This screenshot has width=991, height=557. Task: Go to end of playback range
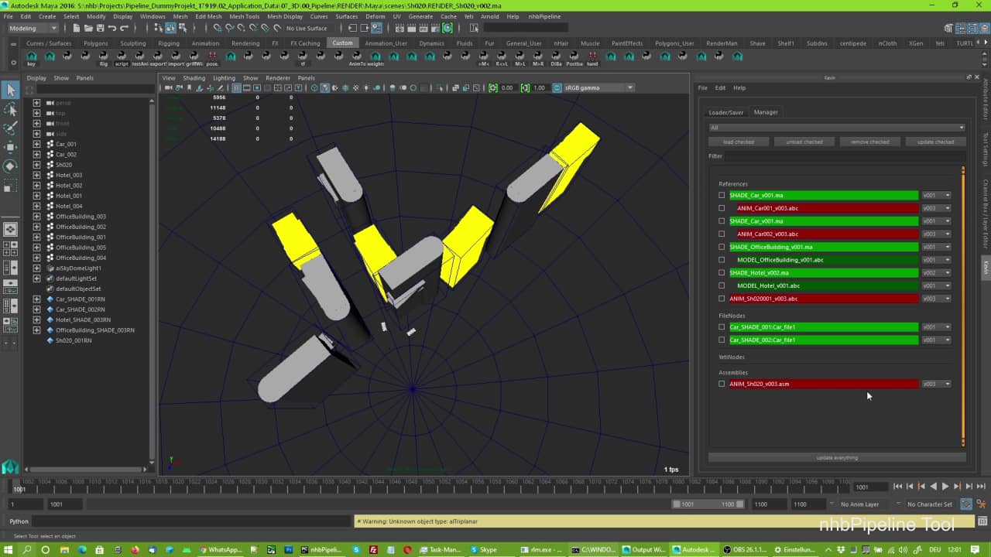click(x=981, y=486)
